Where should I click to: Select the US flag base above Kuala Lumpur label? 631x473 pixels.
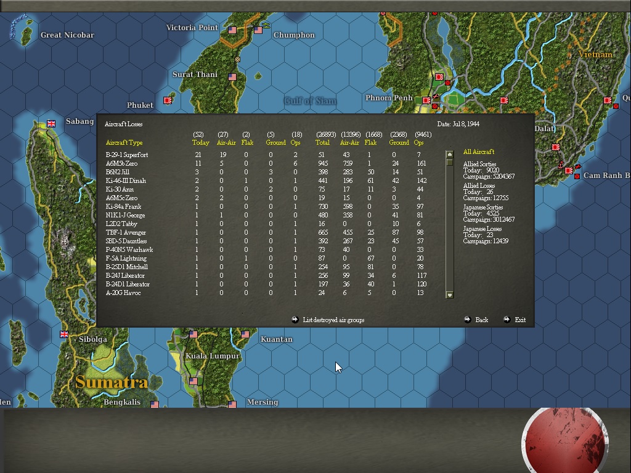tap(193, 334)
